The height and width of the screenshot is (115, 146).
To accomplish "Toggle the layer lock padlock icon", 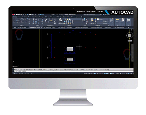I will (x=67, y=19).
